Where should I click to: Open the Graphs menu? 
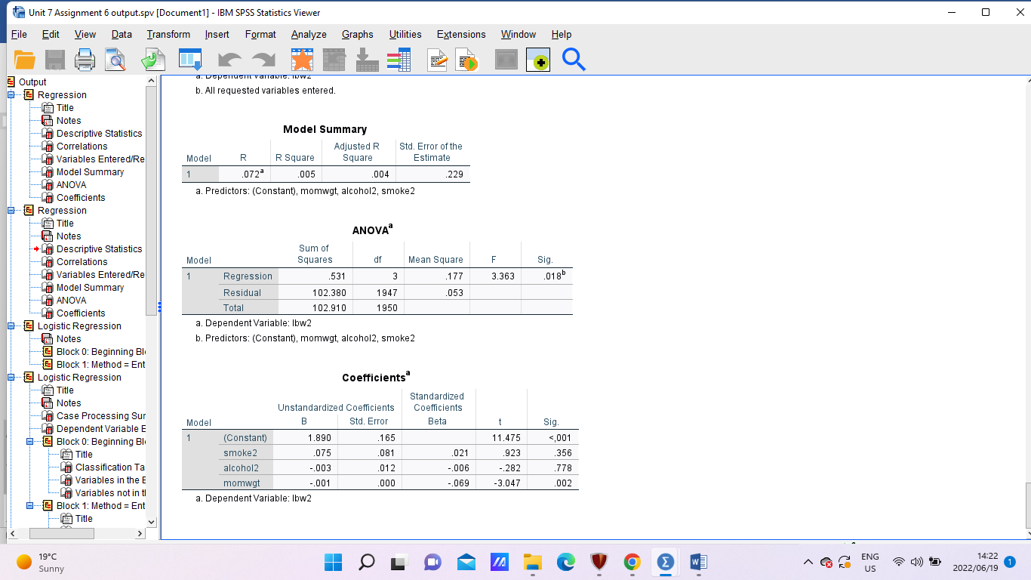point(357,34)
